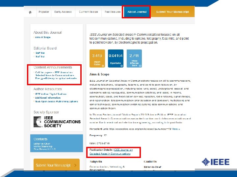Screen dimensions: 237x177
Task: Click the Aims & Scope heading
Action: 99,74
